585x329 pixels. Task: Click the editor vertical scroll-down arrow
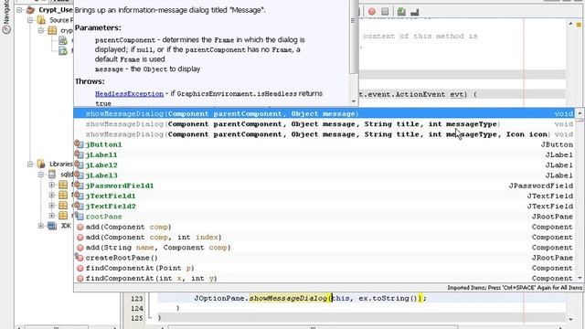[570, 319]
